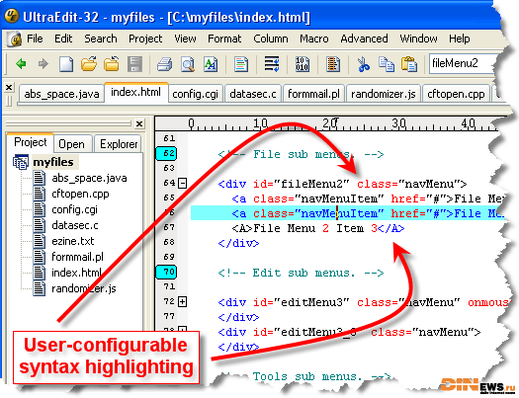Toggle hex mode 10 010 icon
This screenshot has width=519, height=398.
pyautogui.click(x=303, y=64)
